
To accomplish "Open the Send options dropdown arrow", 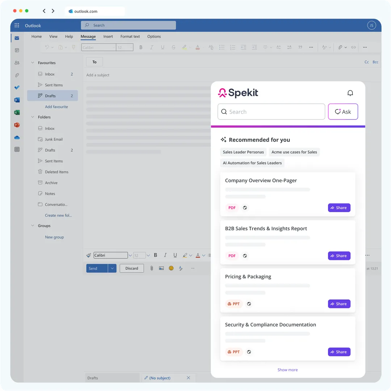I will pyautogui.click(x=112, y=268).
